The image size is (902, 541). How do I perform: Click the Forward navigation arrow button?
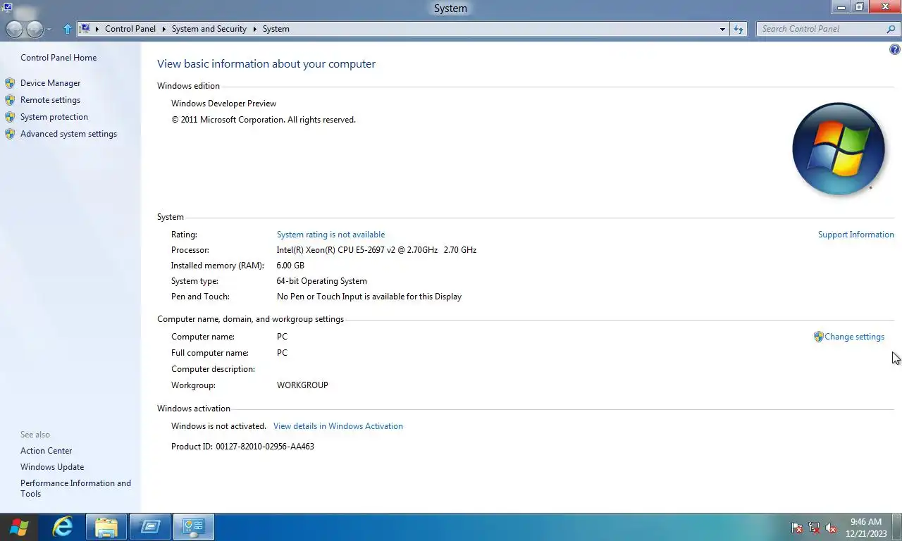coord(35,29)
